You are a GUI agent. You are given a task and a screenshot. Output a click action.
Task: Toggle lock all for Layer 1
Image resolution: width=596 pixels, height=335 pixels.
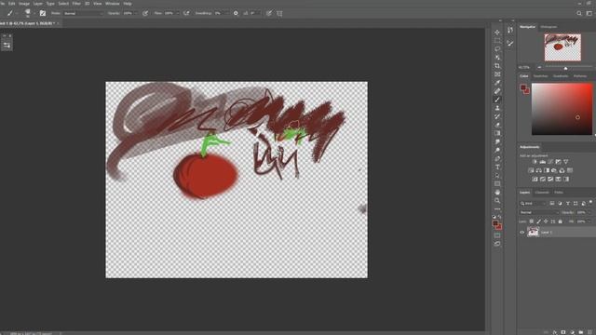(x=560, y=221)
